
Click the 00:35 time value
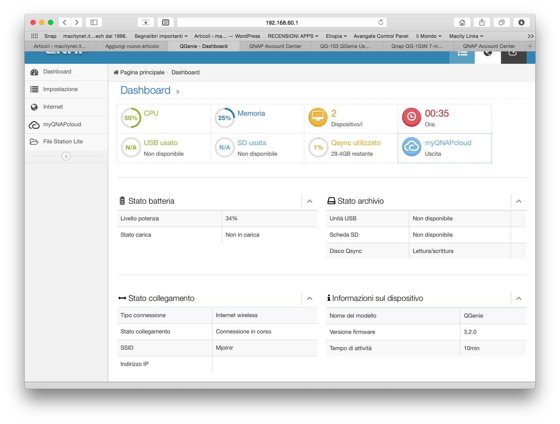(x=437, y=113)
